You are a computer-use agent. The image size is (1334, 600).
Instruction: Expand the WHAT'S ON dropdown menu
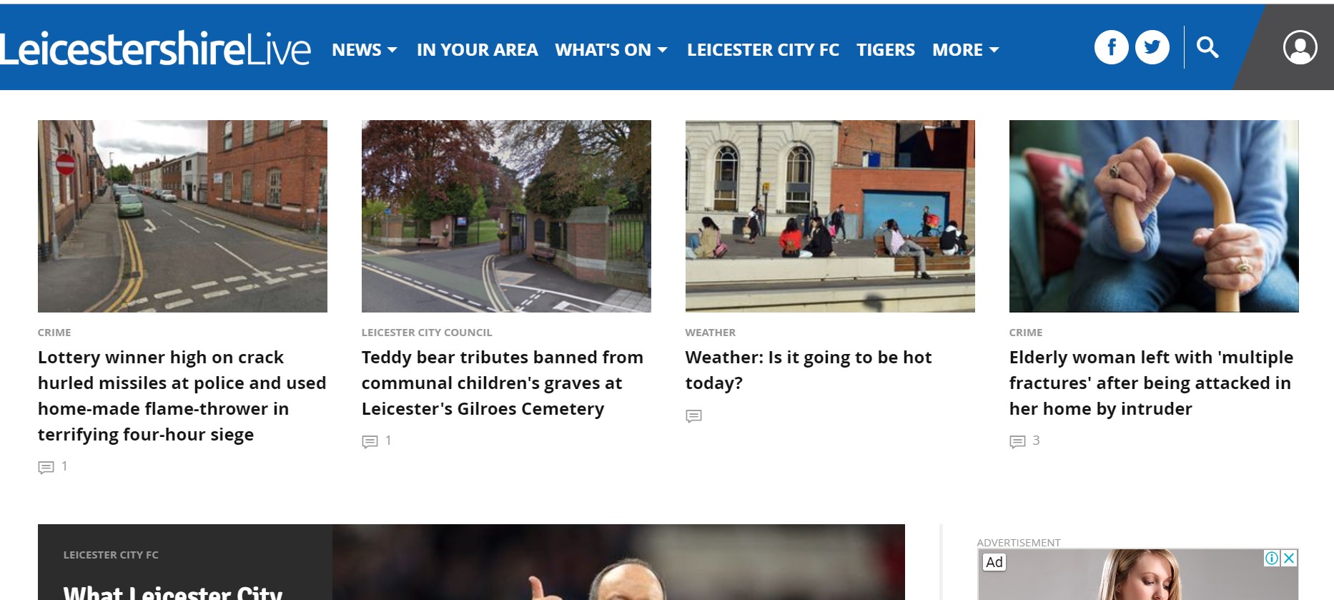tap(611, 50)
